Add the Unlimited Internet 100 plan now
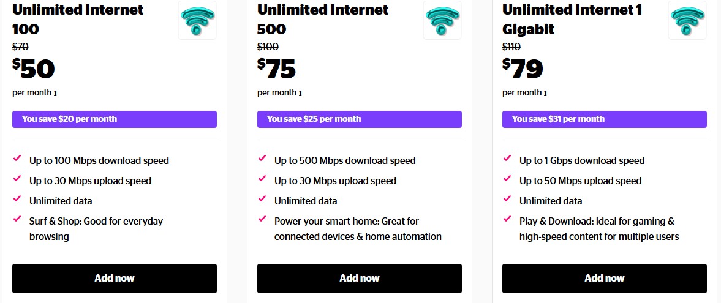Screen dimensions: 721x303 click(115, 279)
